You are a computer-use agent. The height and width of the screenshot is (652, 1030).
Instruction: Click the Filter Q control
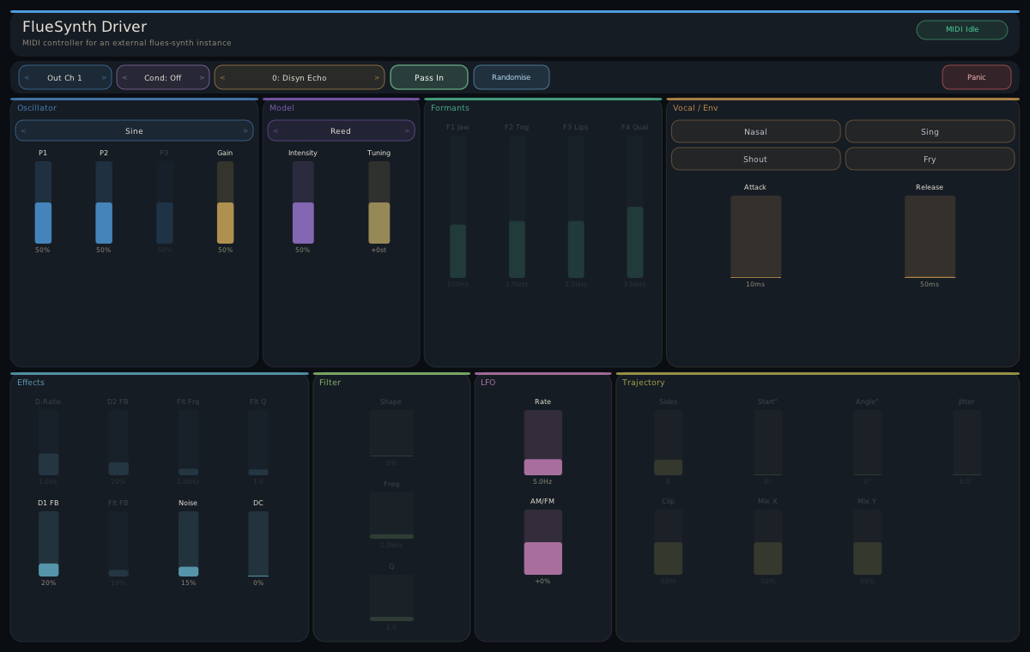(x=391, y=598)
